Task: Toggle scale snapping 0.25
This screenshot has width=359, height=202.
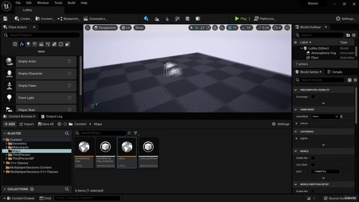Action: point(263,27)
